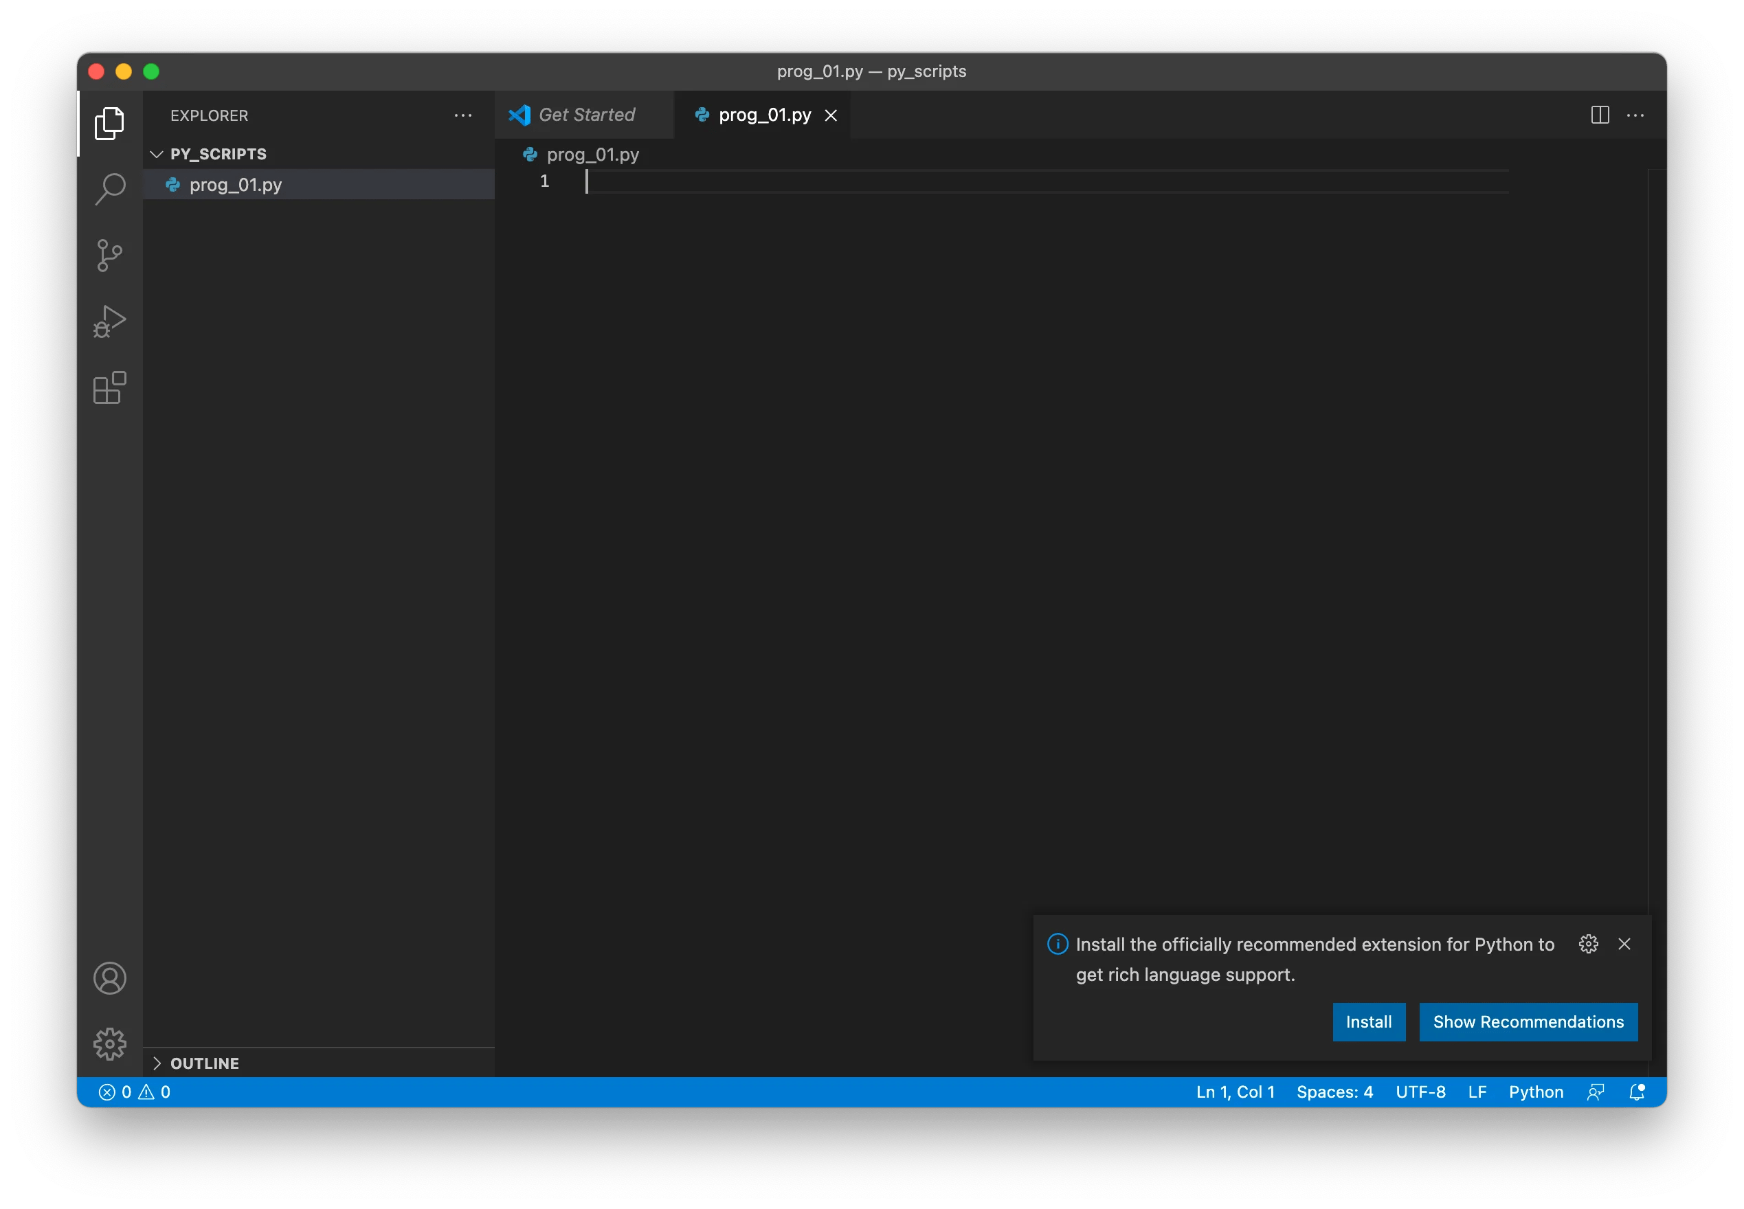
Task: Install the recommended Python extension
Action: tap(1368, 1022)
